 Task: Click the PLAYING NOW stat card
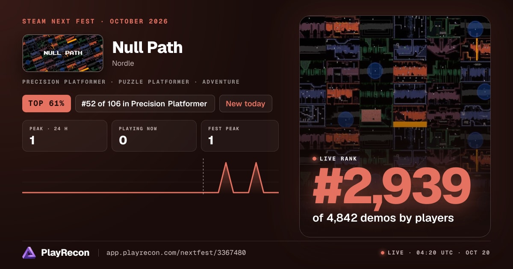(154, 136)
